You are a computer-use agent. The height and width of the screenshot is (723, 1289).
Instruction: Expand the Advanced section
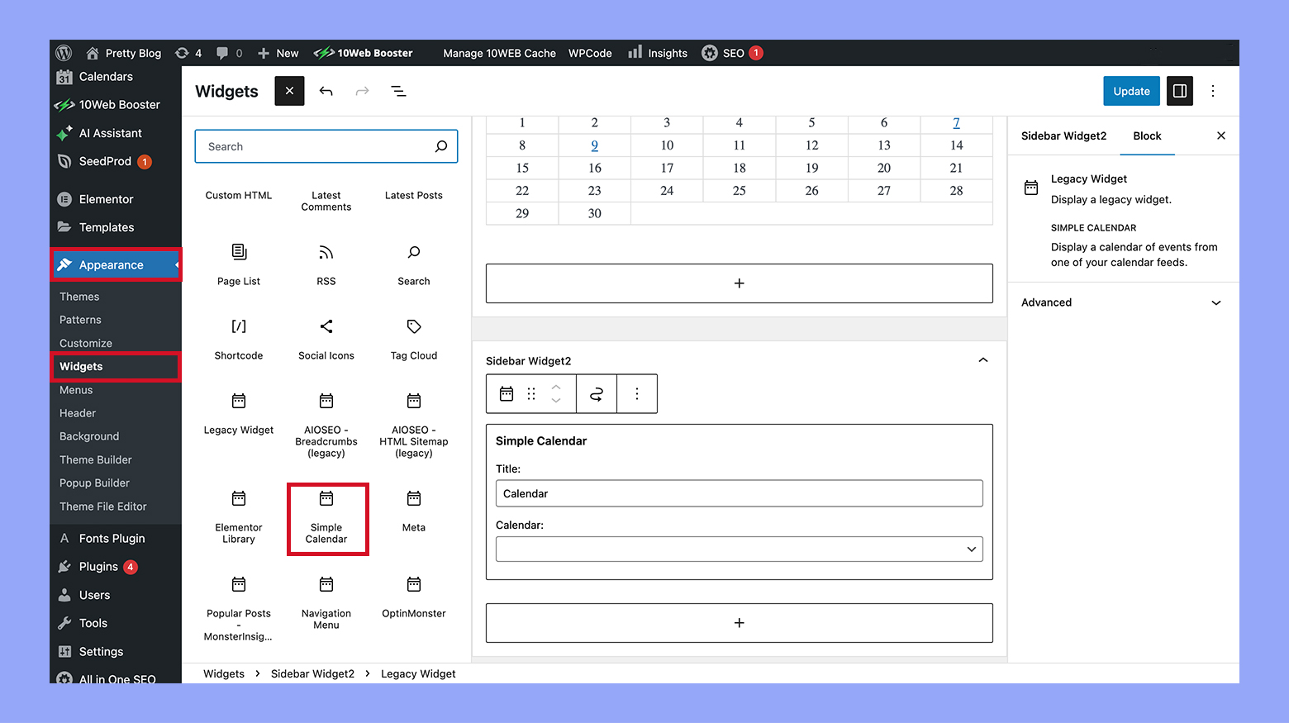[1122, 302]
